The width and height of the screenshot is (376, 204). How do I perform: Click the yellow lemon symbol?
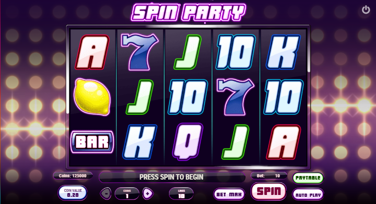[92, 97]
